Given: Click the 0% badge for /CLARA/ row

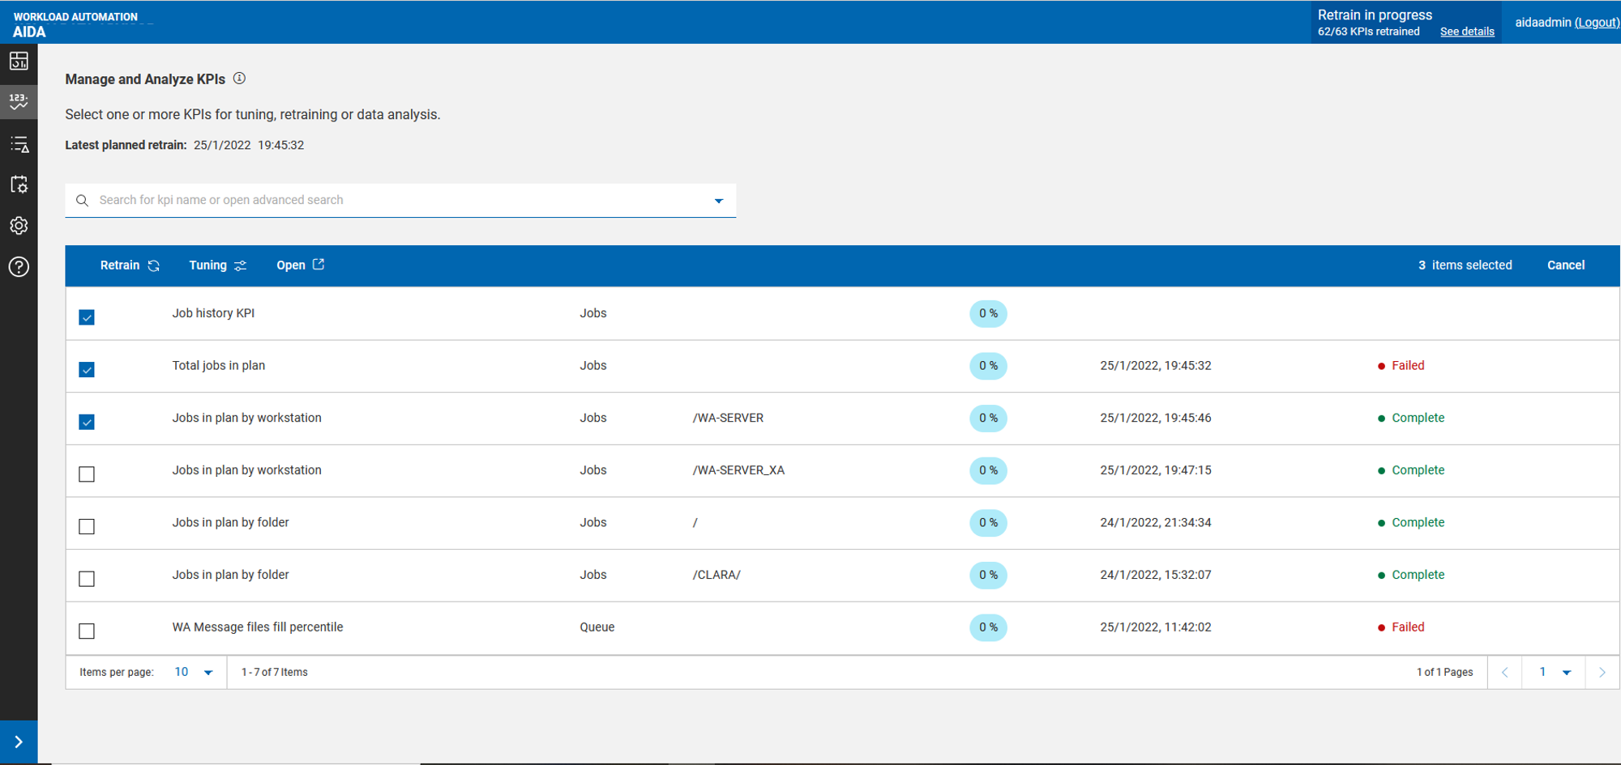Looking at the screenshot, I should pos(988,576).
